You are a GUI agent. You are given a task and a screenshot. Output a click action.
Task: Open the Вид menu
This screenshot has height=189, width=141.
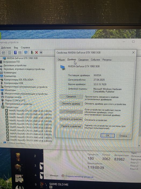click(16, 48)
